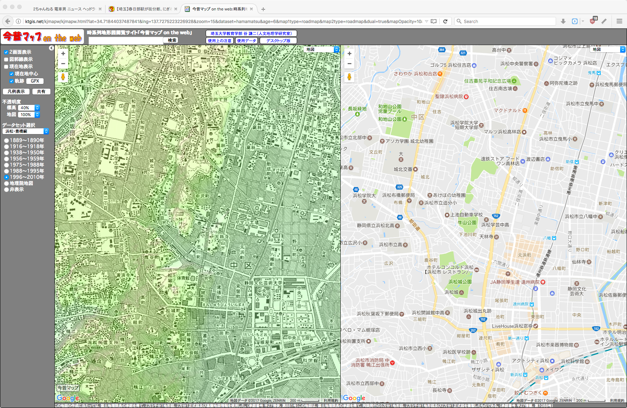Open the 標高 opacity dropdown
The image size is (627, 408).
29,108
